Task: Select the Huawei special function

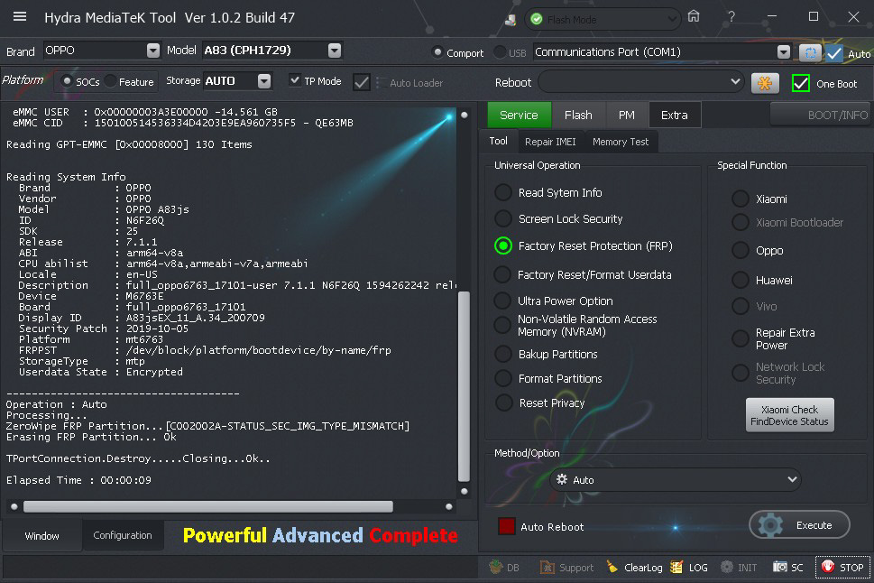Action: [741, 280]
